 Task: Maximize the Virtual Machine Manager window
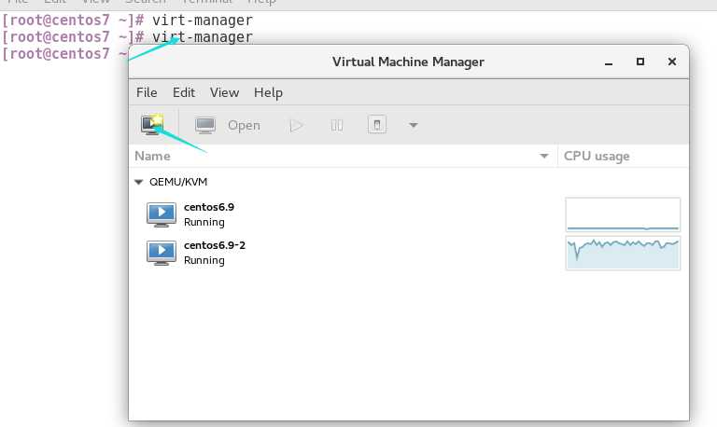tap(640, 62)
